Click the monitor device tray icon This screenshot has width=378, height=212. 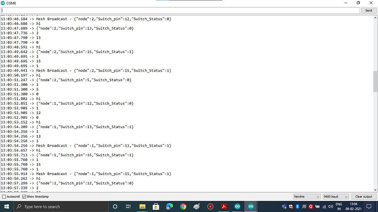pos(304,207)
